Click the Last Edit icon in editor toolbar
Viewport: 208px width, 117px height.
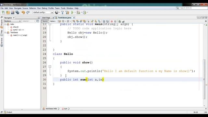coord(59,21)
